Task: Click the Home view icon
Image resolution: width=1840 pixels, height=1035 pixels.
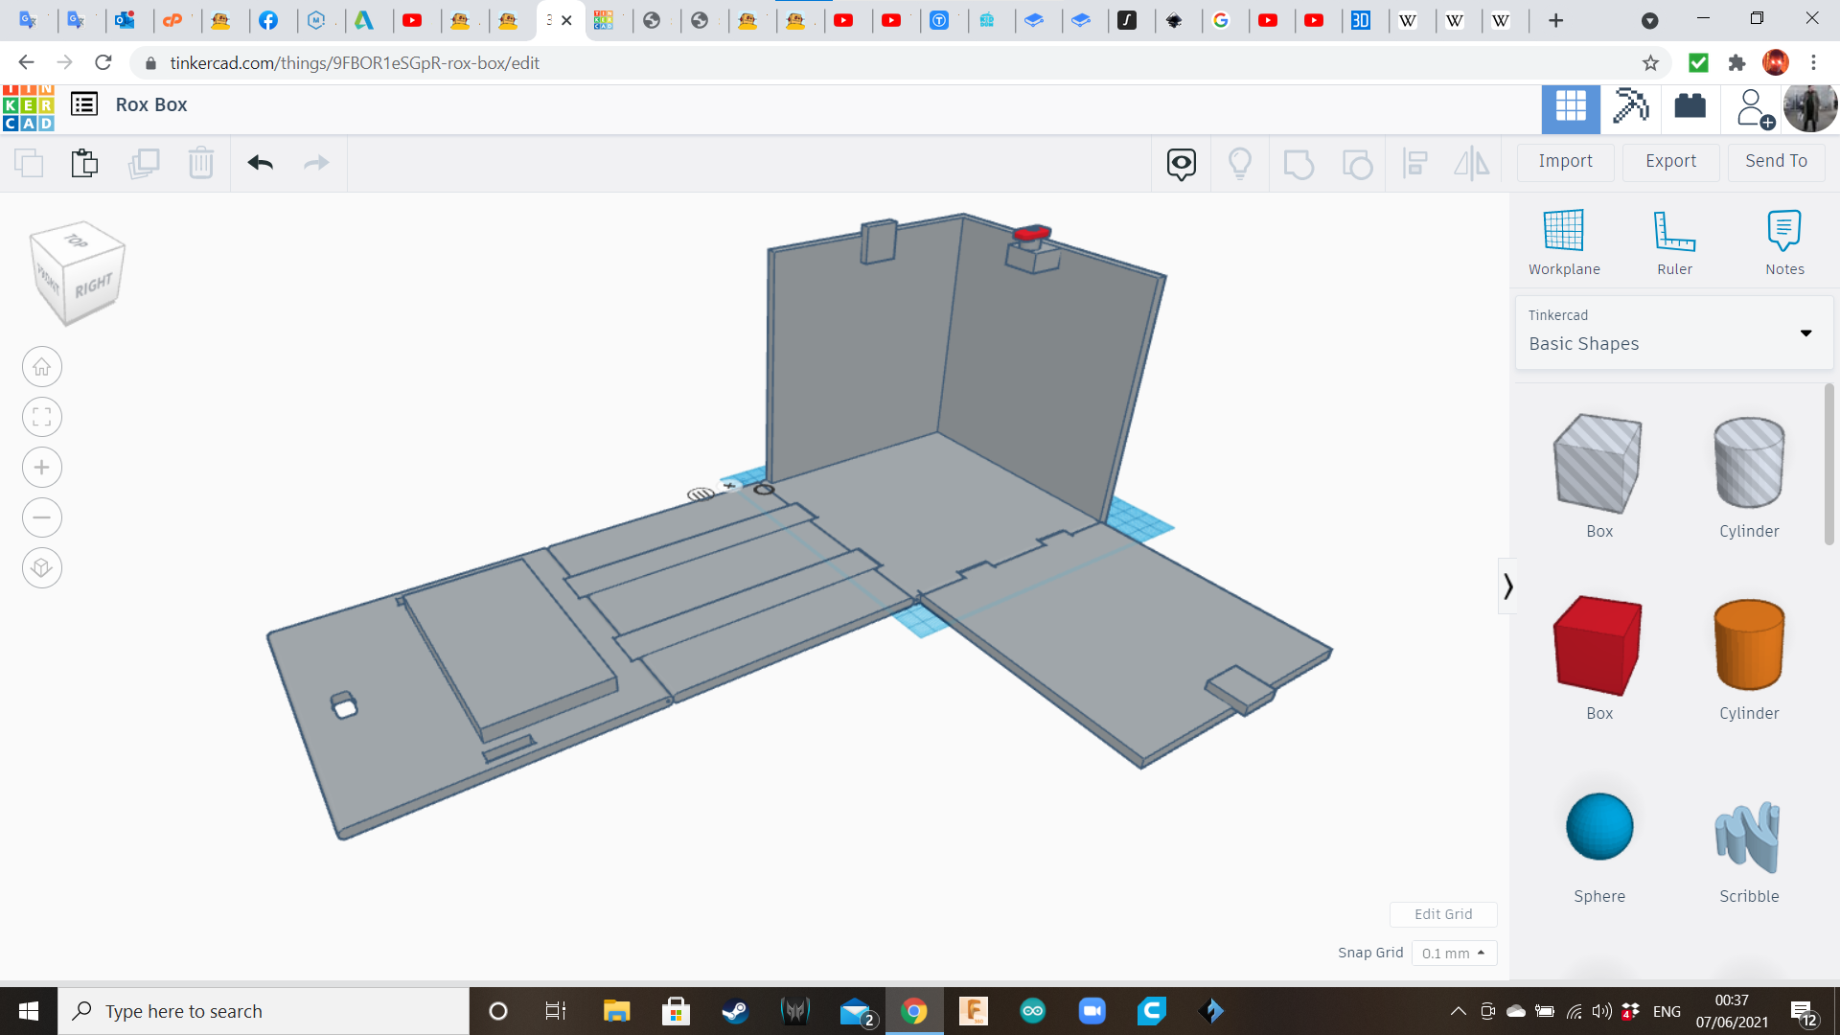Action: 42,367
